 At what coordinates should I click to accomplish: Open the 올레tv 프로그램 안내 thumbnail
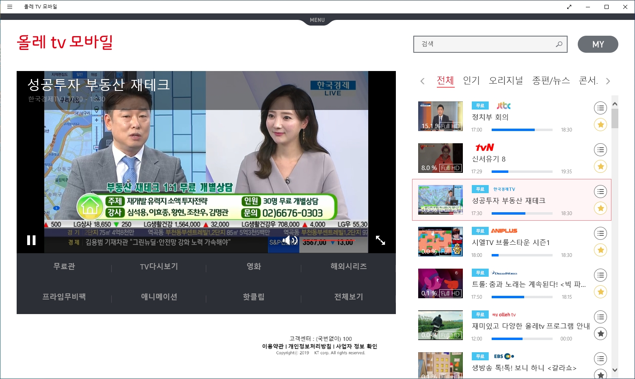[441, 325]
